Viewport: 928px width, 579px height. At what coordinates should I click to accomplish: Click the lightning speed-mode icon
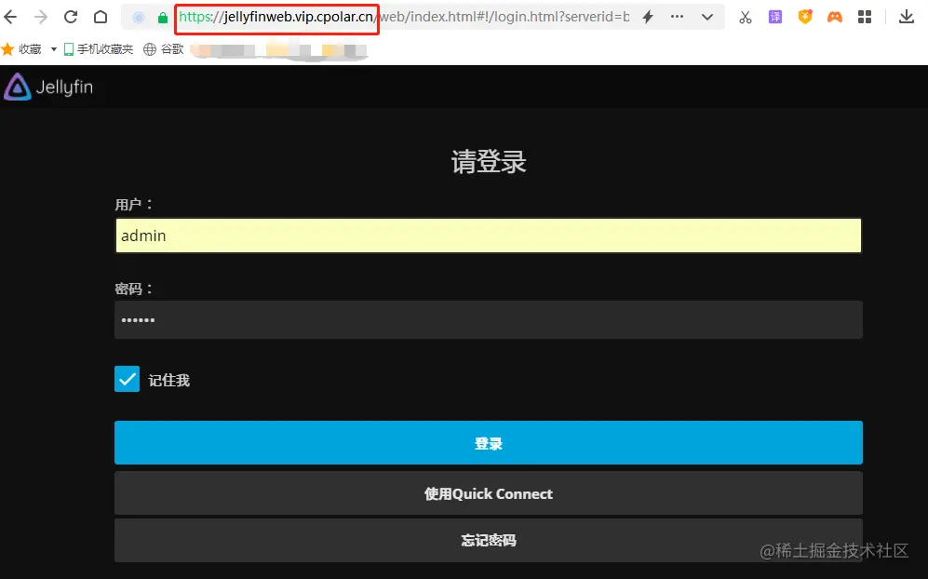coord(648,17)
